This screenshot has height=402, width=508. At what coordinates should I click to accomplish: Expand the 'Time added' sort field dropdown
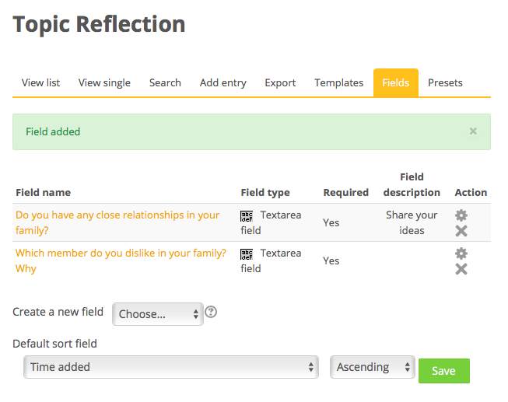tap(171, 367)
